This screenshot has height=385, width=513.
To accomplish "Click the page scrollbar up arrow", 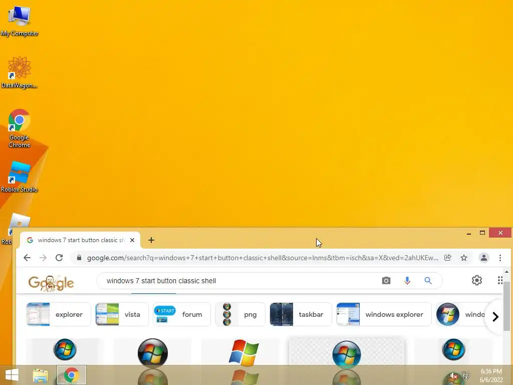I will click(506, 272).
